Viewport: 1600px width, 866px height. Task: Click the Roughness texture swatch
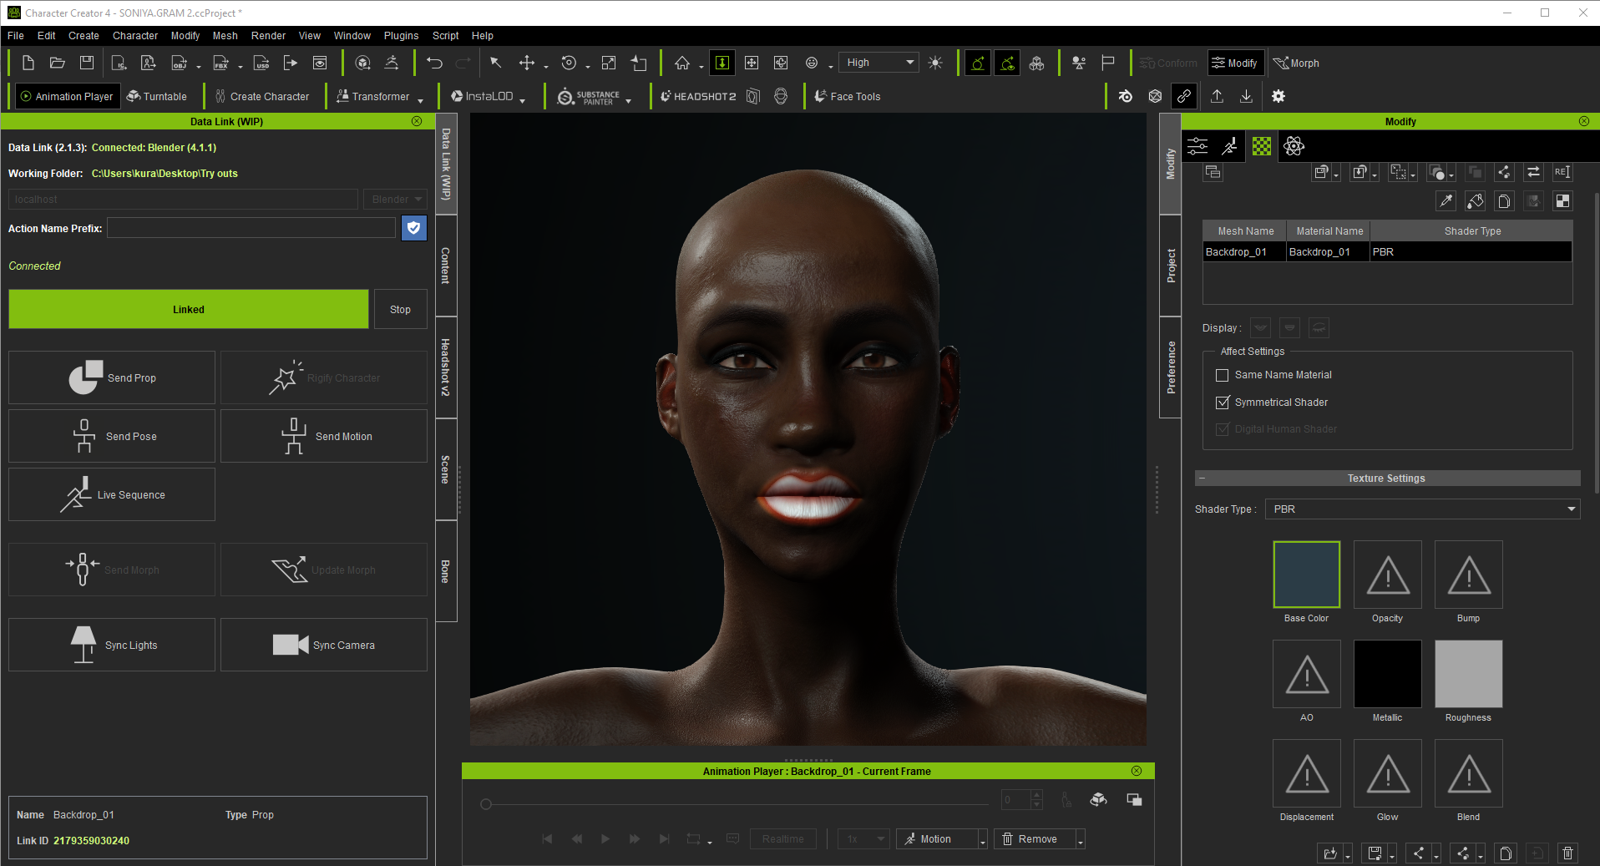click(1469, 674)
